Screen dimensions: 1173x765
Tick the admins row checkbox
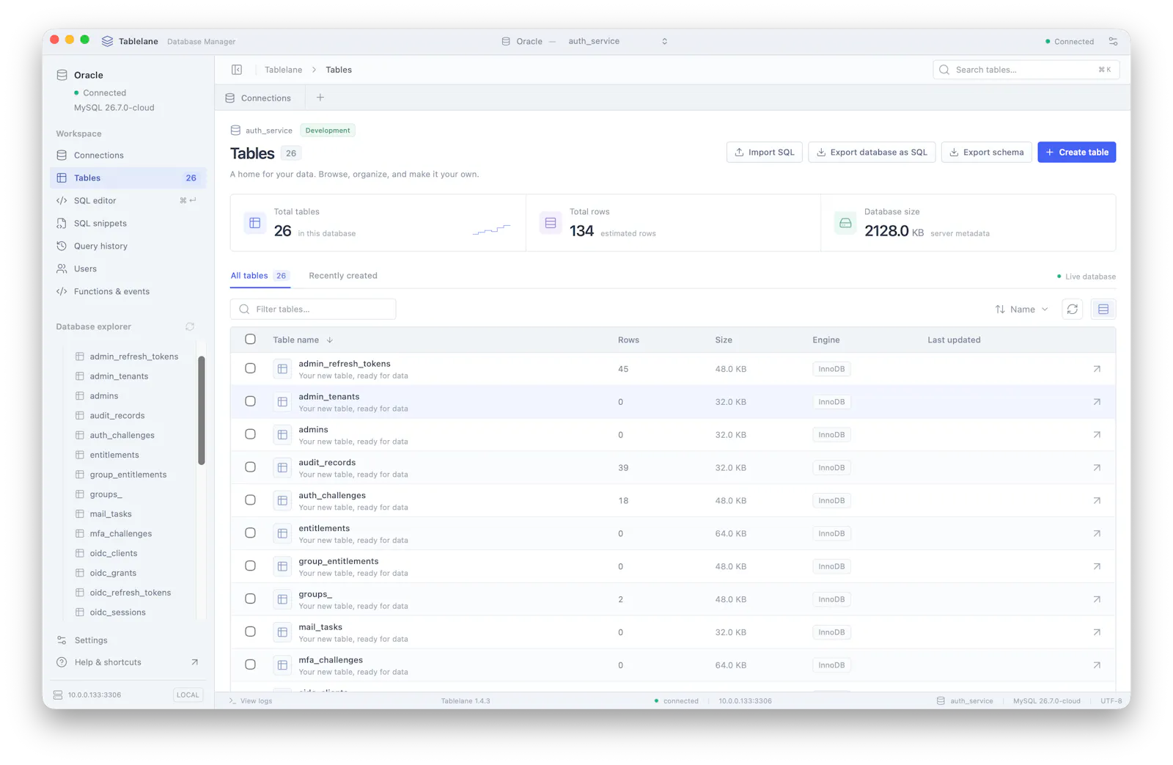click(251, 434)
